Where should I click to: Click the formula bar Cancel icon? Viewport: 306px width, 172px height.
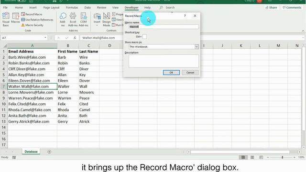tap(58, 38)
